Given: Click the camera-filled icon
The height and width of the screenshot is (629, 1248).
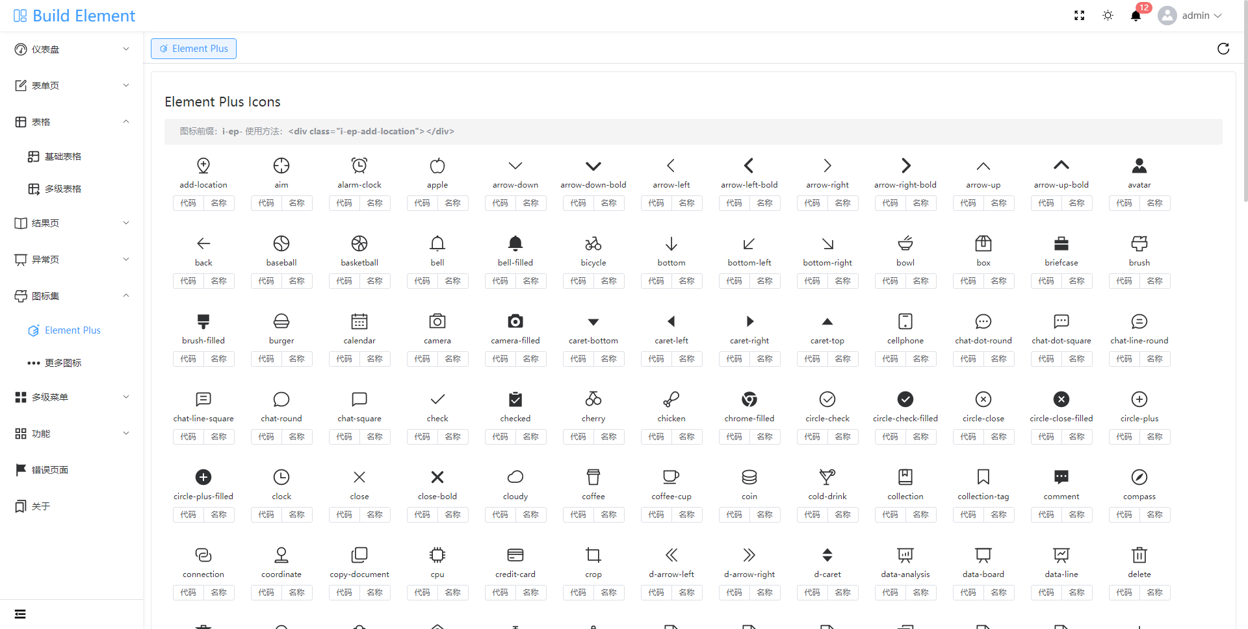Looking at the screenshot, I should point(515,321).
